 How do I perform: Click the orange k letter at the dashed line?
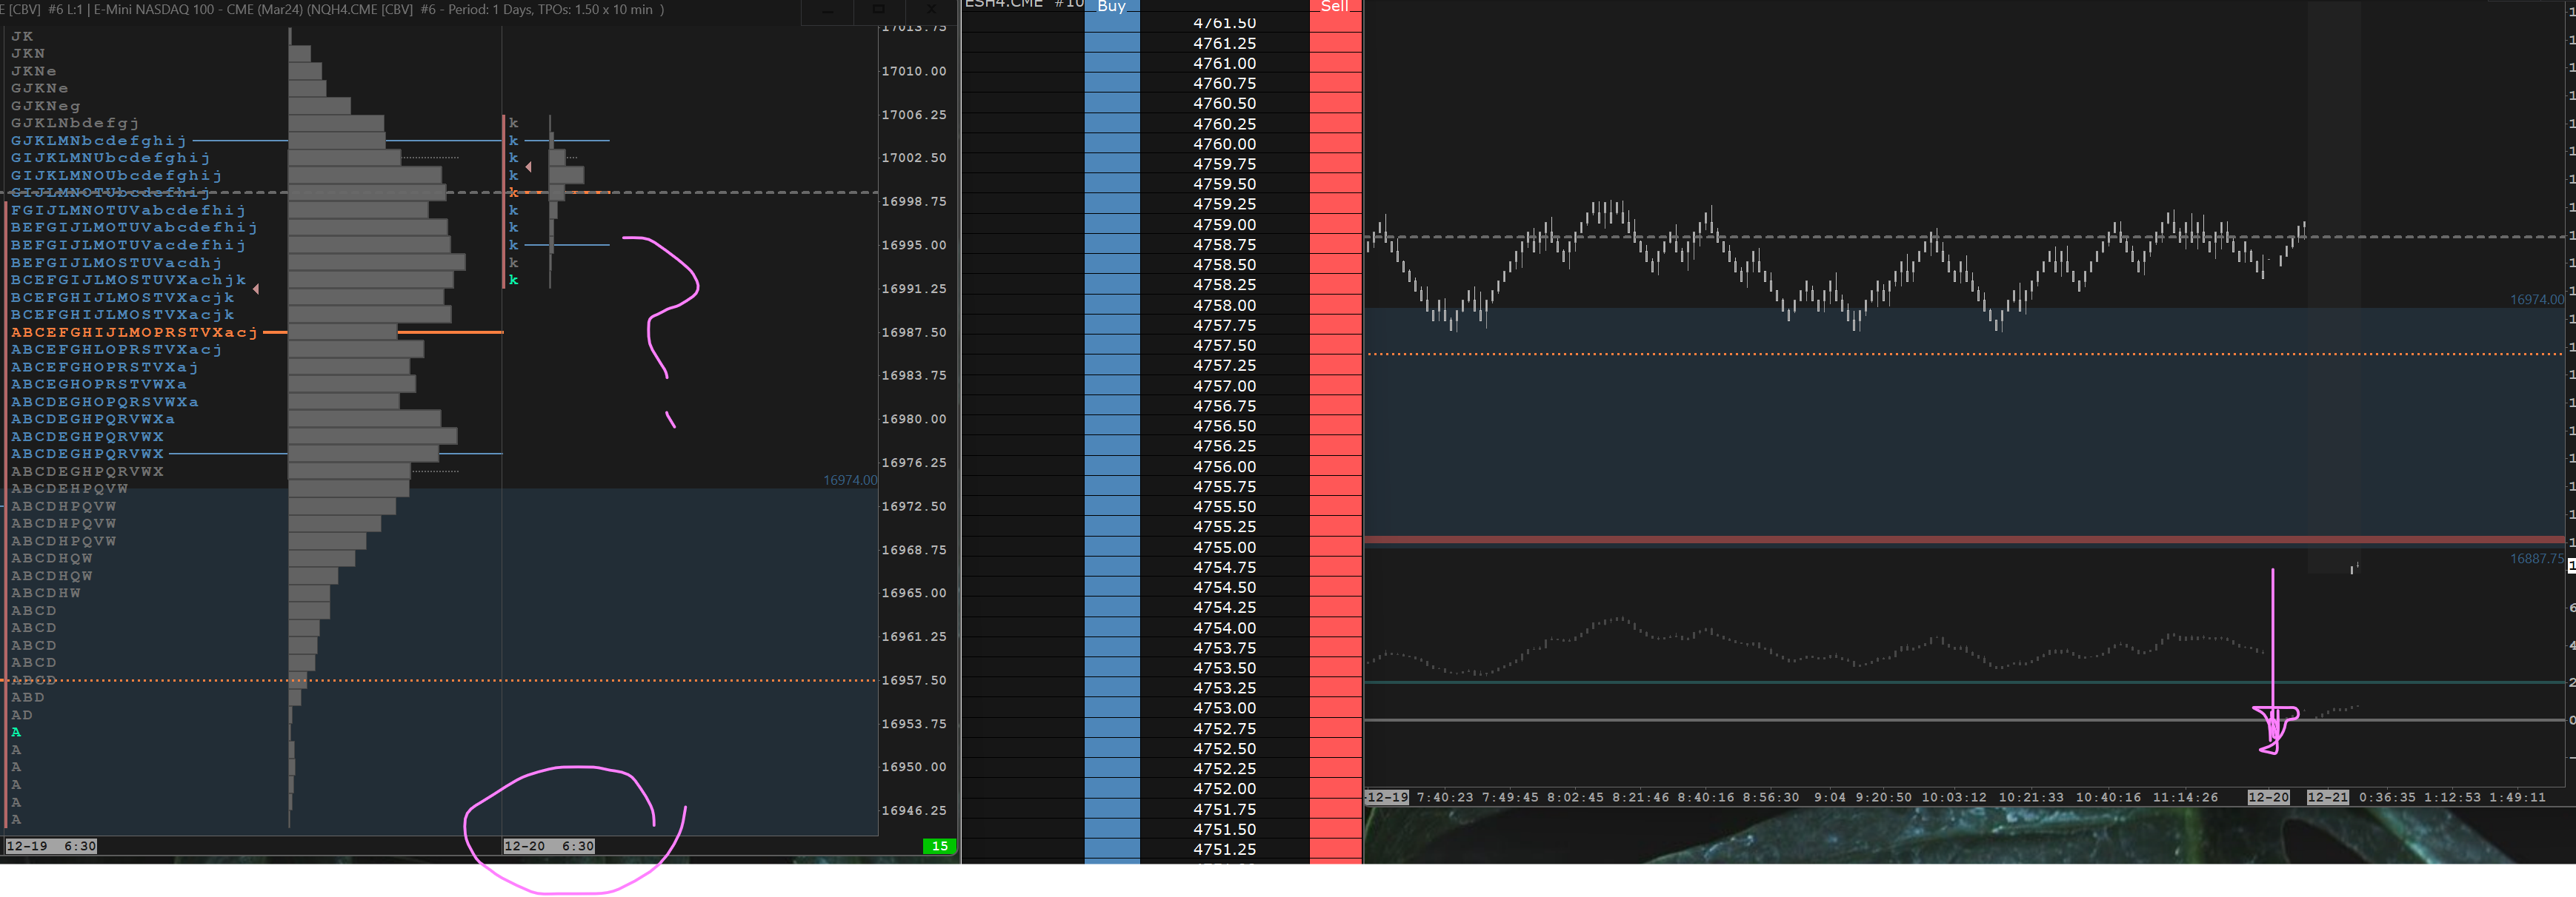point(513,192)
